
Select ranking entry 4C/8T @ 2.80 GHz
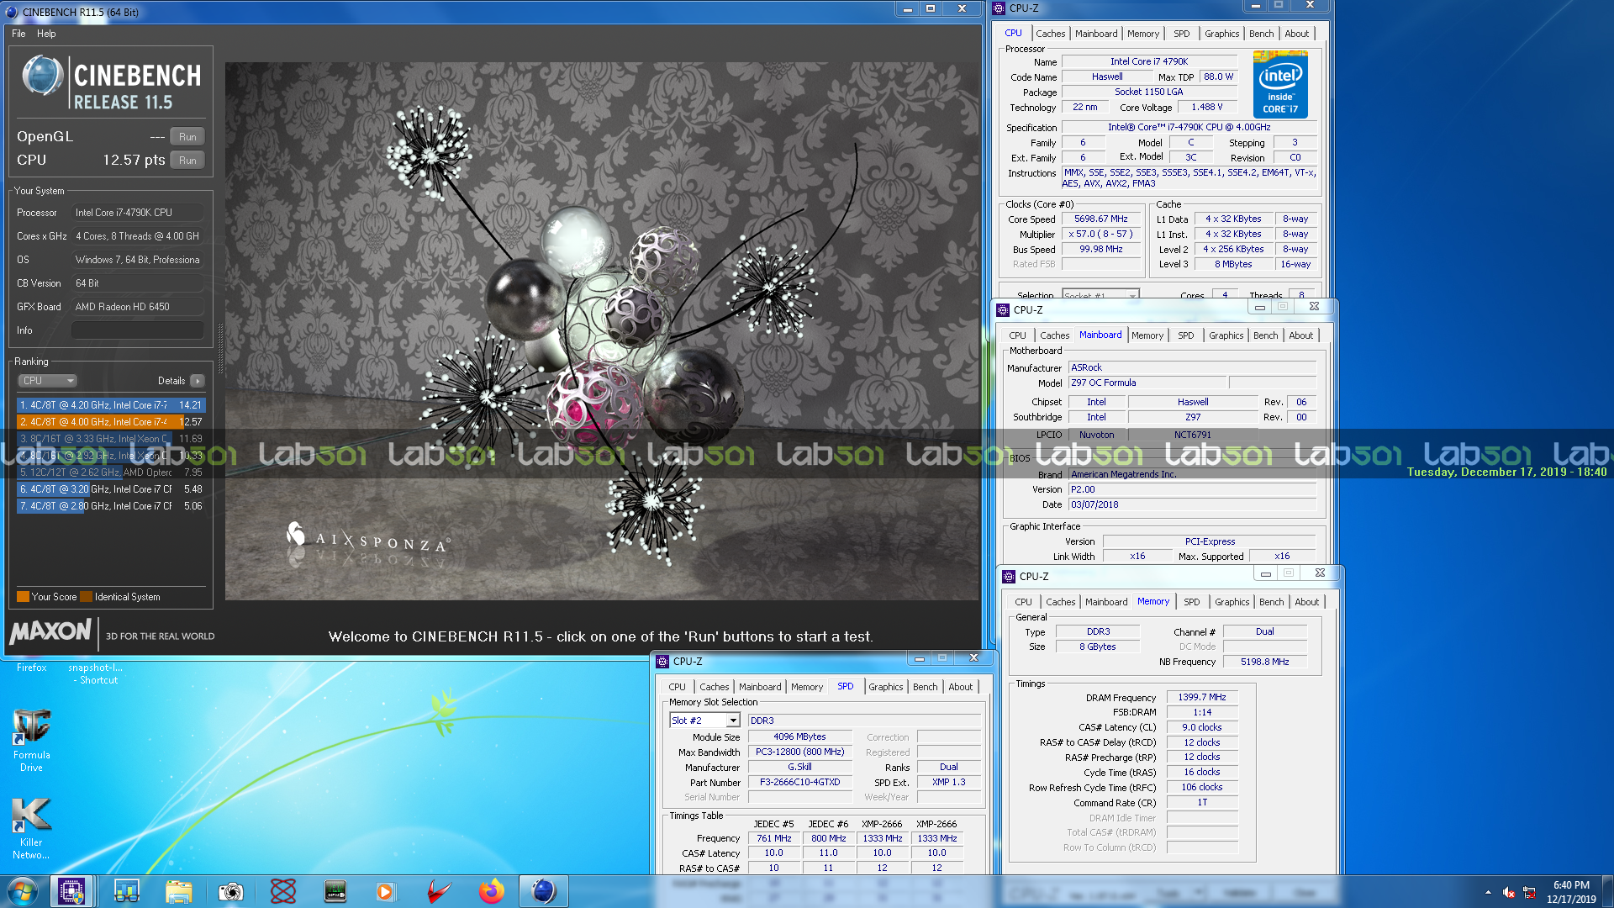[111, 505]
